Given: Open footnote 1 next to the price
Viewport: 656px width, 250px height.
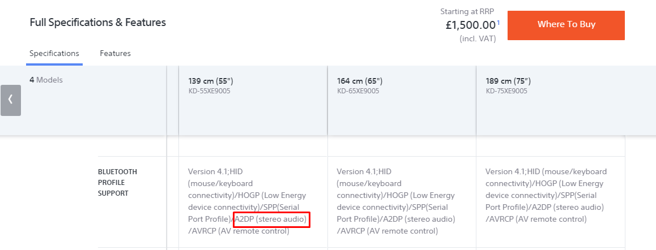Looking at the screenshot, I should [x=499, y=23].
